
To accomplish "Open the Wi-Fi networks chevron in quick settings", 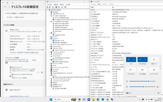I will click(134, 60).
